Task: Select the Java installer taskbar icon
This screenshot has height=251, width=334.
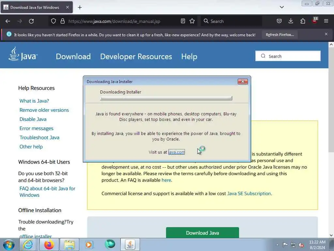Action: pos(130,244)
